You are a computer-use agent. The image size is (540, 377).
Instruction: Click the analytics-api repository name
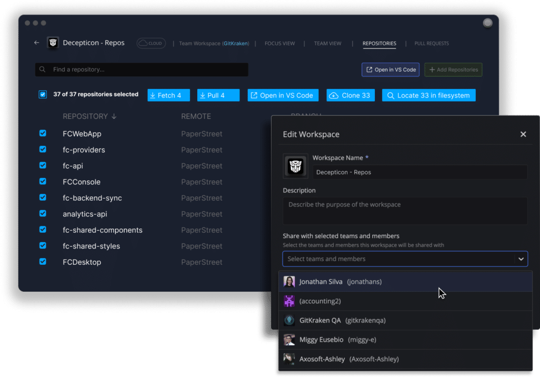(85, 214)
